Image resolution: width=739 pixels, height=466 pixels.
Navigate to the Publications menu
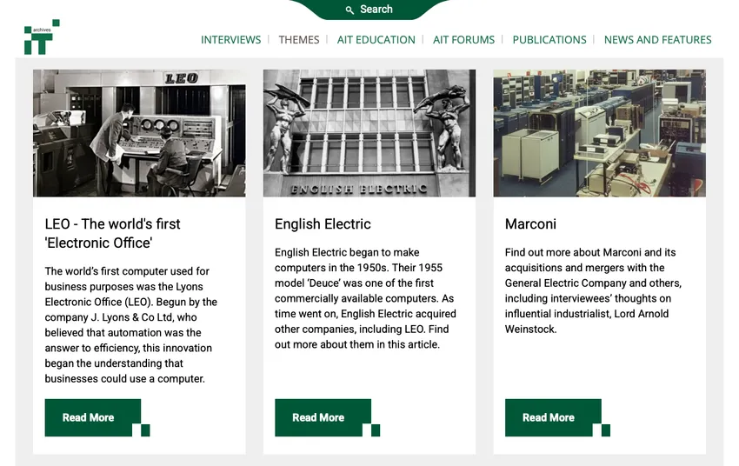click(x=549, y=40)
